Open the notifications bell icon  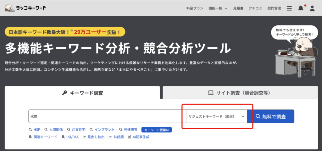pyautogui.click(x=301, y=8)
